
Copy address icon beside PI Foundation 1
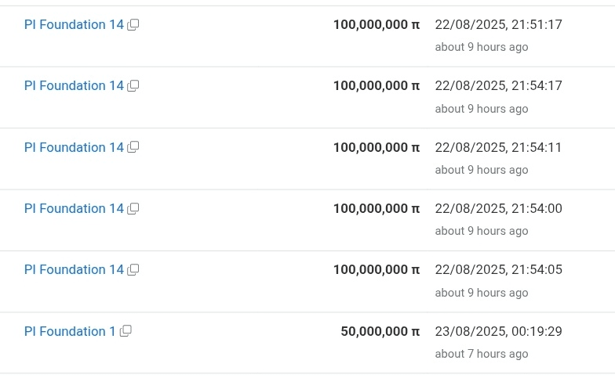tap(126, 331)
